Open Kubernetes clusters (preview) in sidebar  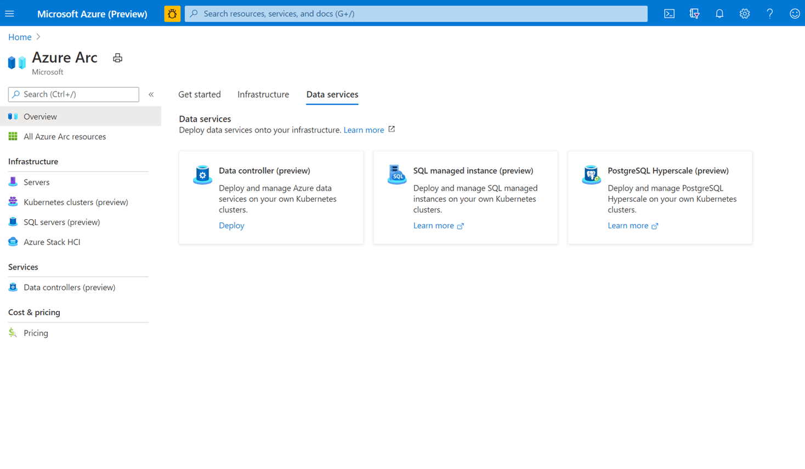(76, 202)
